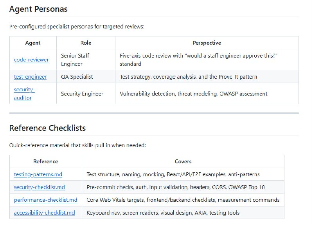Click the Perspective column header

(207, 43)
